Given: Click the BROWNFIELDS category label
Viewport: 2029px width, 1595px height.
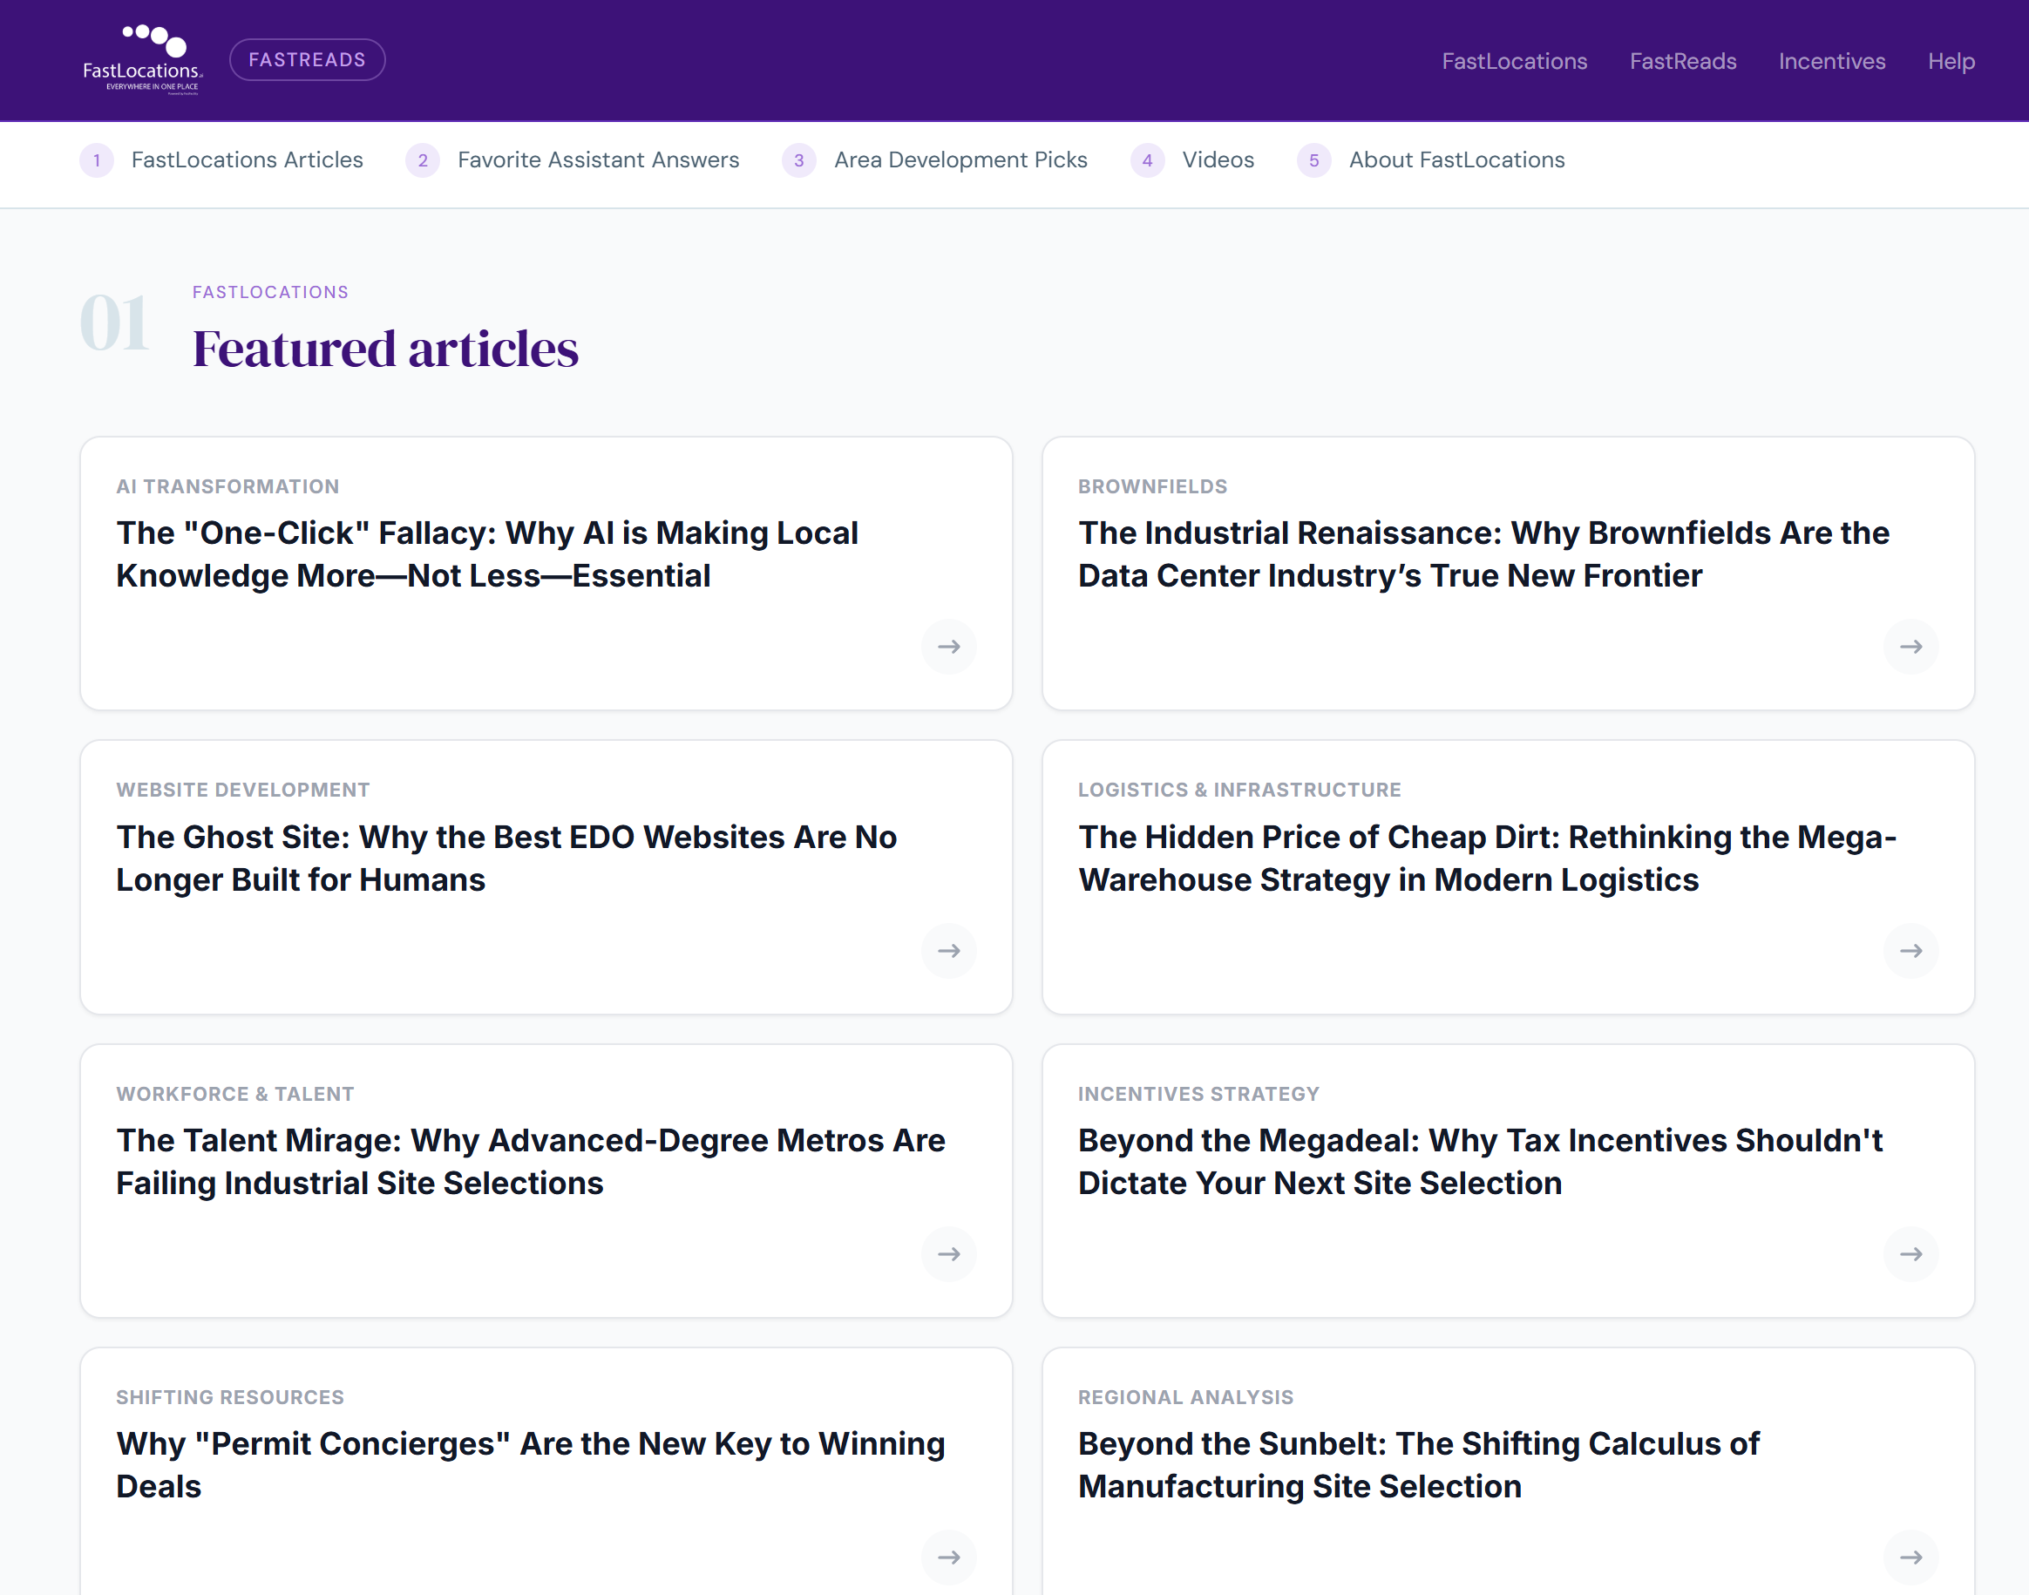Looking at the screenshot, I should pyautogui.click(x=1152, y=486).
